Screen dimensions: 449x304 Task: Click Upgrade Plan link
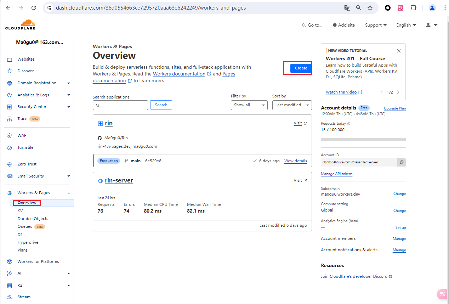click(x=395, y=108)
